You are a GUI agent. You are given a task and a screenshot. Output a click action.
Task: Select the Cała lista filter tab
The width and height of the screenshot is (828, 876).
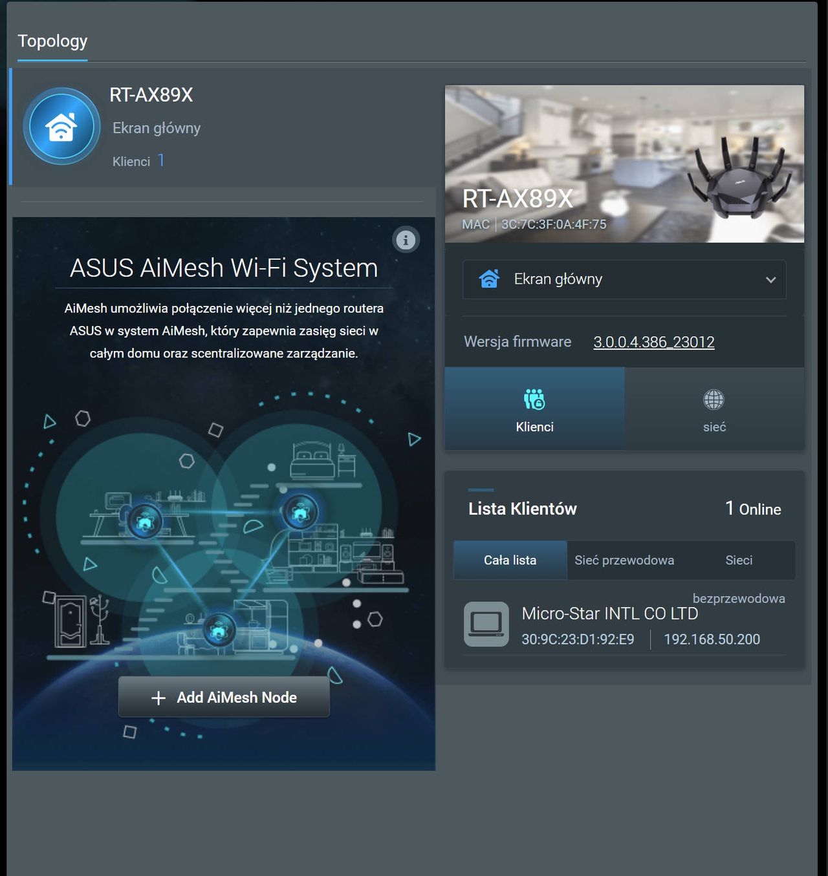click(510, 560)
